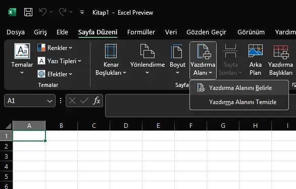Switch to the Formüller tab

click(x=141, y=32)
